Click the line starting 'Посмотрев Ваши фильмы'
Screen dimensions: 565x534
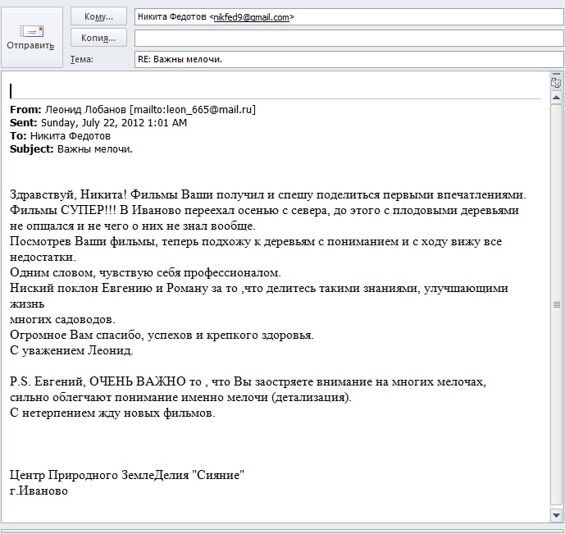[x=256, y=241]
